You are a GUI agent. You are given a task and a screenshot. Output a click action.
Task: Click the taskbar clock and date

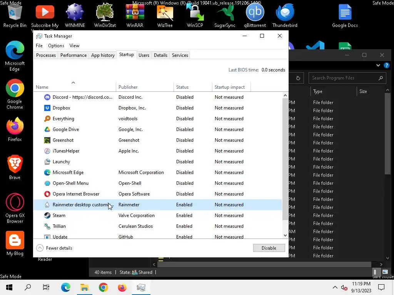361,287
